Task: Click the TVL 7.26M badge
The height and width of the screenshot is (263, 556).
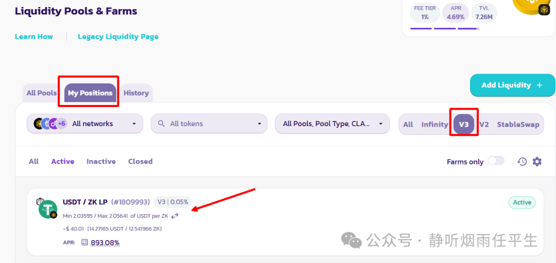Action: point(484,13)
